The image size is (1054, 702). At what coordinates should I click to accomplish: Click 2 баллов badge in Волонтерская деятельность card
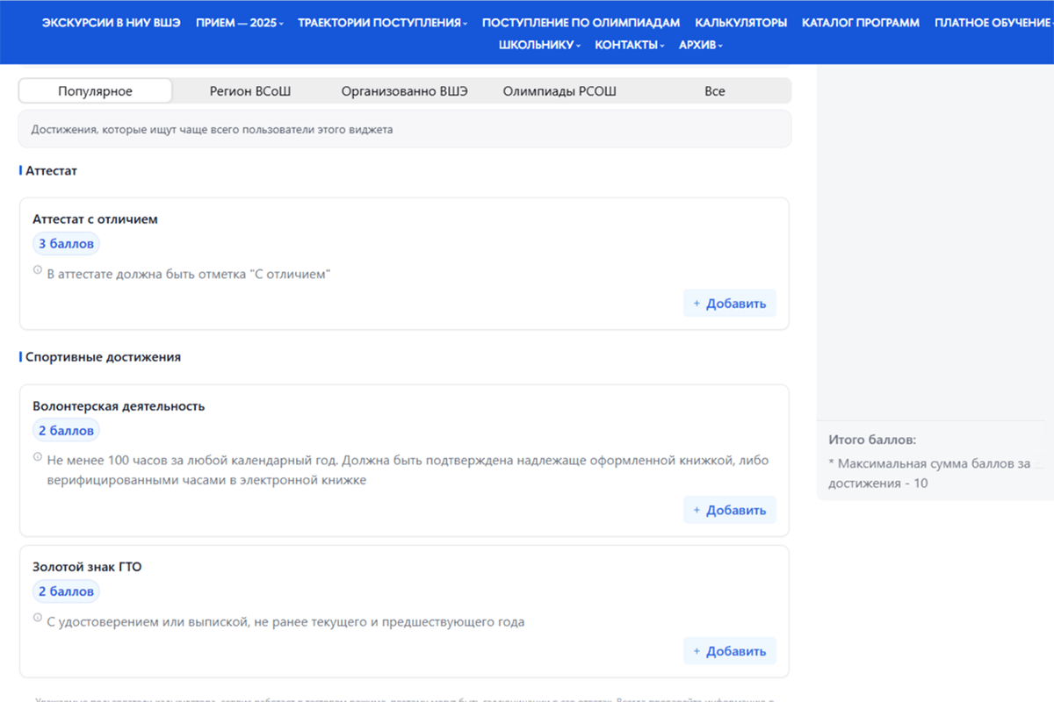tap(66, 431)
